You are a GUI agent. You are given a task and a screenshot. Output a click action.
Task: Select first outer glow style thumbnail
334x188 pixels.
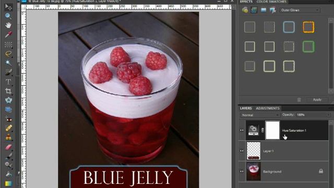tap(249, 27)
